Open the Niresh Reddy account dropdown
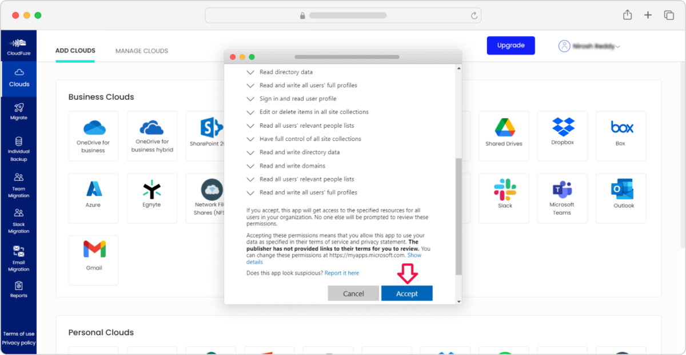The image size is (686, 355). click(x=589, y=46)
